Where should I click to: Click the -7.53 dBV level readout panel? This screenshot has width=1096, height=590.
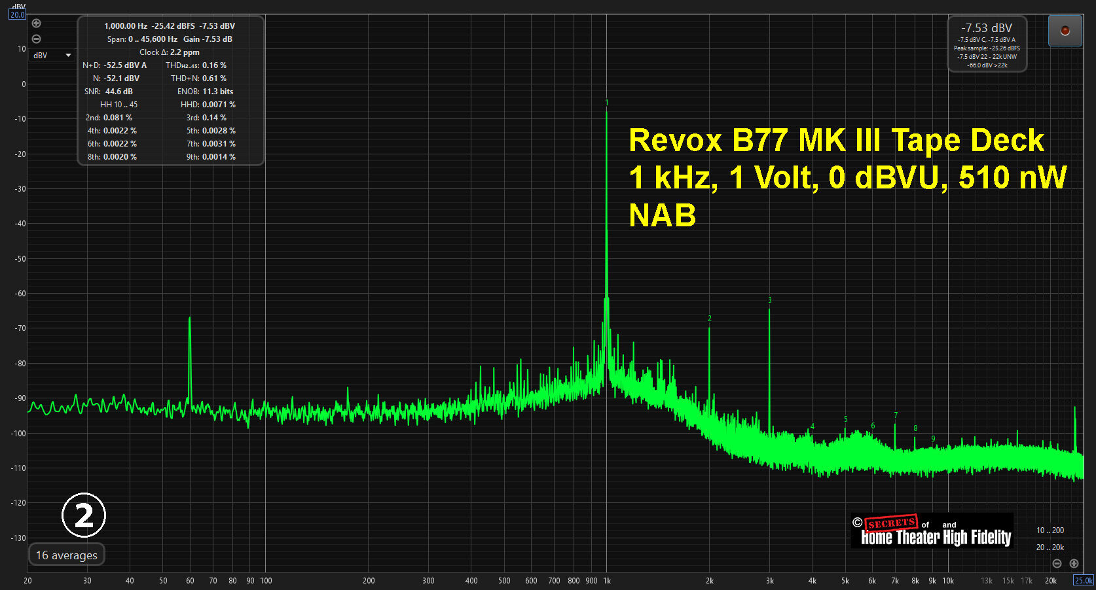coord(987,44)
